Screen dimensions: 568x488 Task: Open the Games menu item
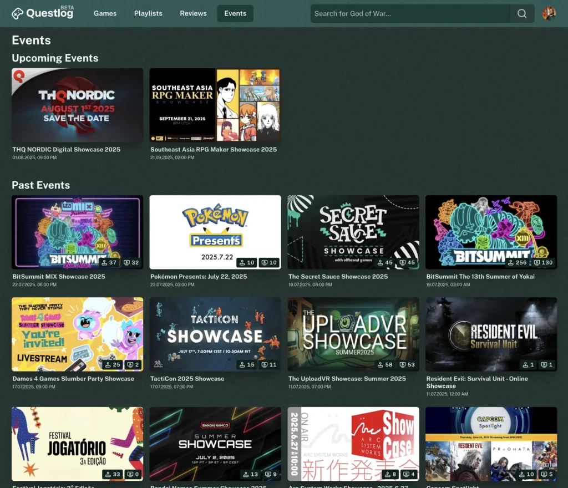click(105, 14)
